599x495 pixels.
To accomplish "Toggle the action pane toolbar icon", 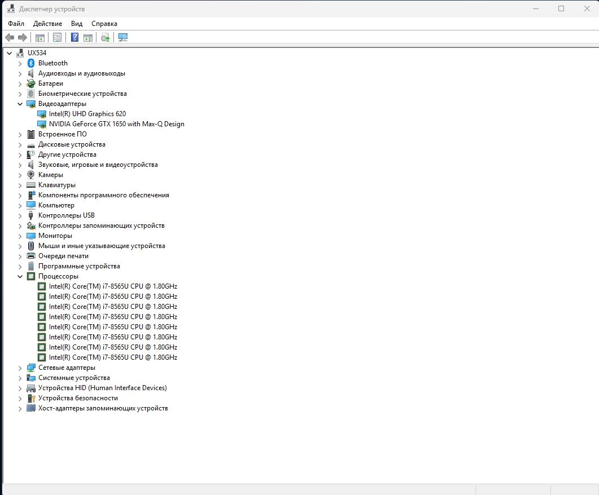I will pyautogui.click(x=88, y=37).
